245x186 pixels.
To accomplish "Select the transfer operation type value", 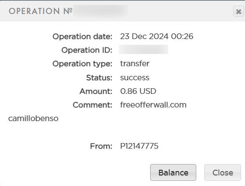I will pyautogui.click(x=135, y=64).
